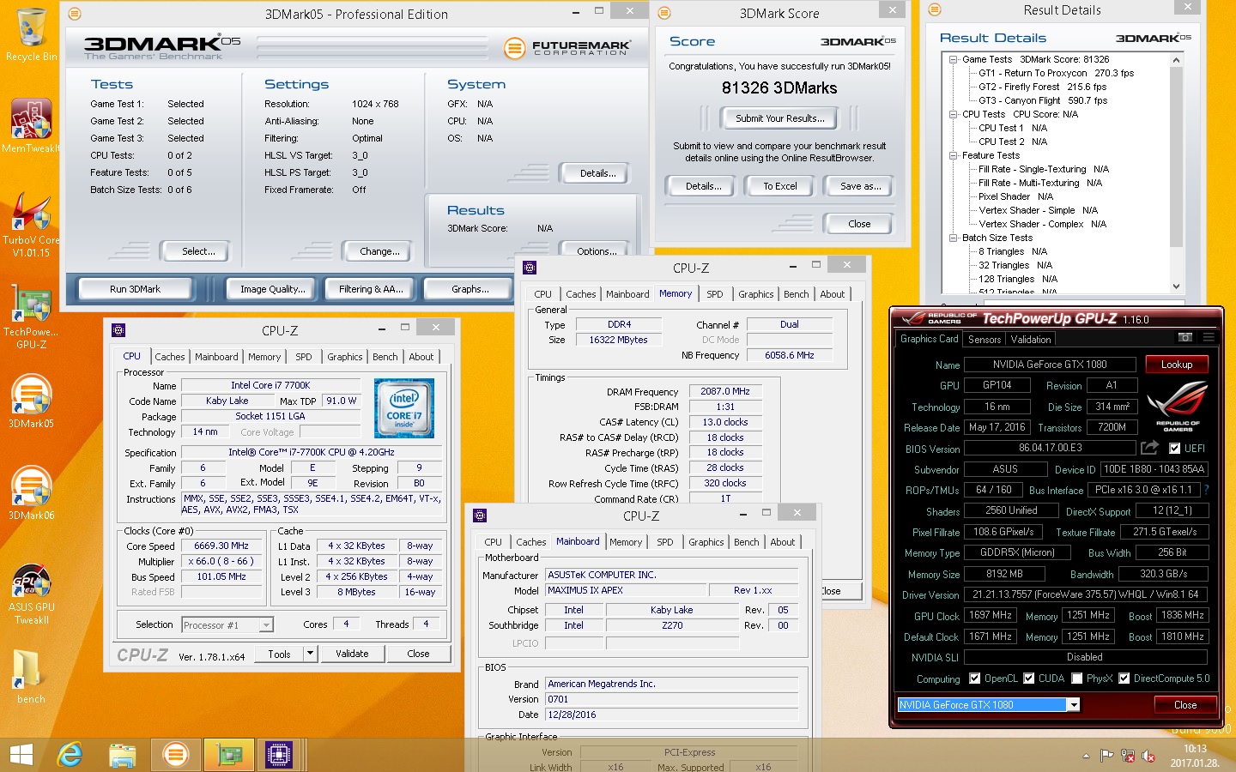Toggle the OpenCL checkbox
Screen dimensions: 1236x772
[974, 678]
